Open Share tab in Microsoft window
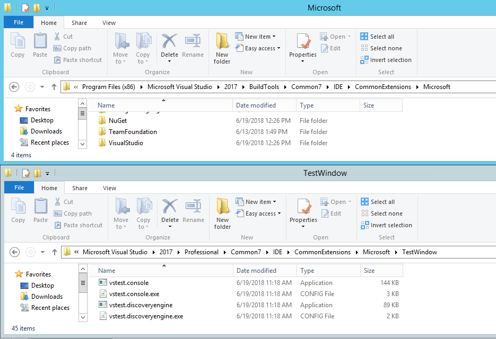The image size is (496, 339). click(x=79, y=23)
